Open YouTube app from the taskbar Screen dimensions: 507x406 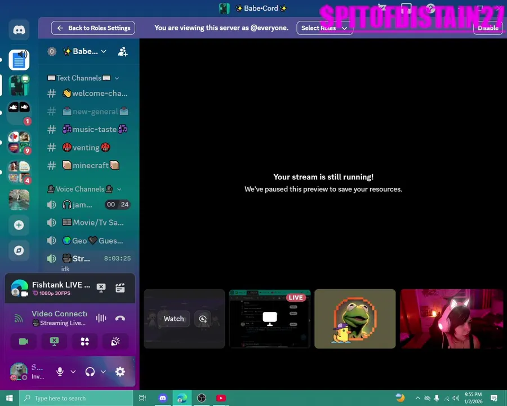click(x=221, y=398)
